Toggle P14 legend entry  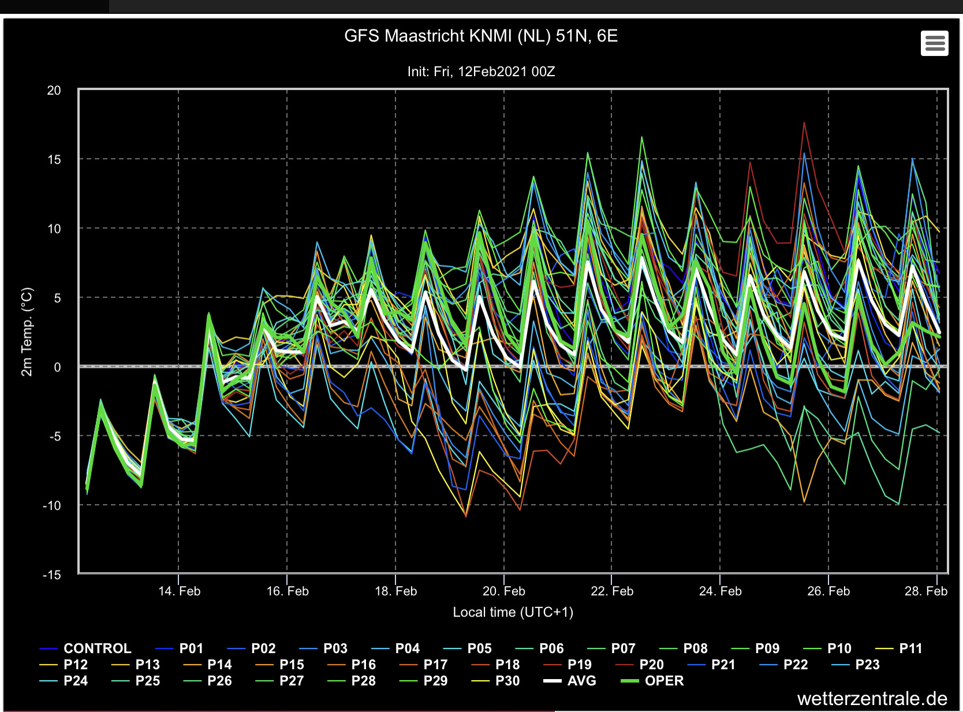(x=219, y=665)
